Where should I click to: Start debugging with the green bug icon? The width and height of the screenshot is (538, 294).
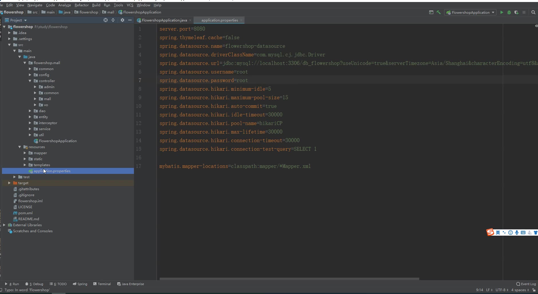click(509, 12)
